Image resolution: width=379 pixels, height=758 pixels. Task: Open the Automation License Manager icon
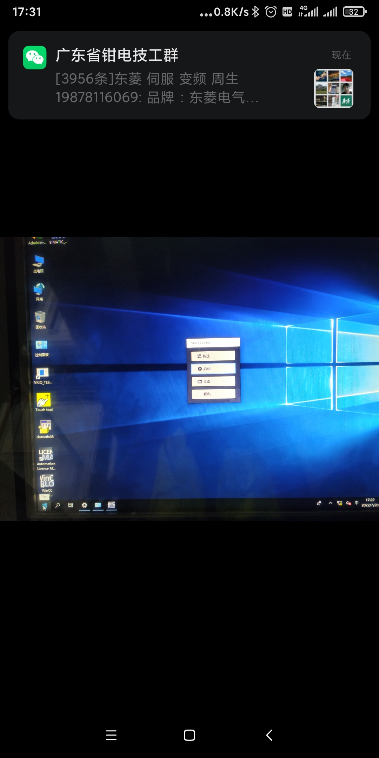click(46, 457)
